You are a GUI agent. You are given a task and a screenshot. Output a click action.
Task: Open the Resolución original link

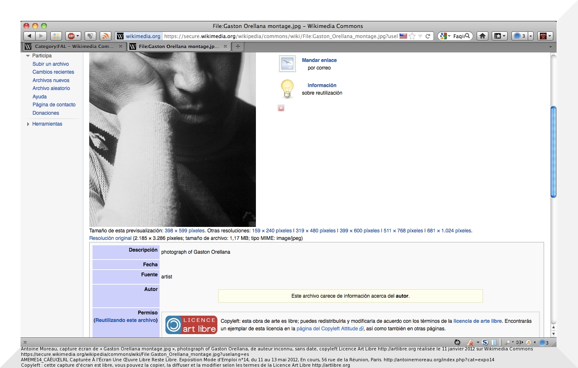click(110, 238)
